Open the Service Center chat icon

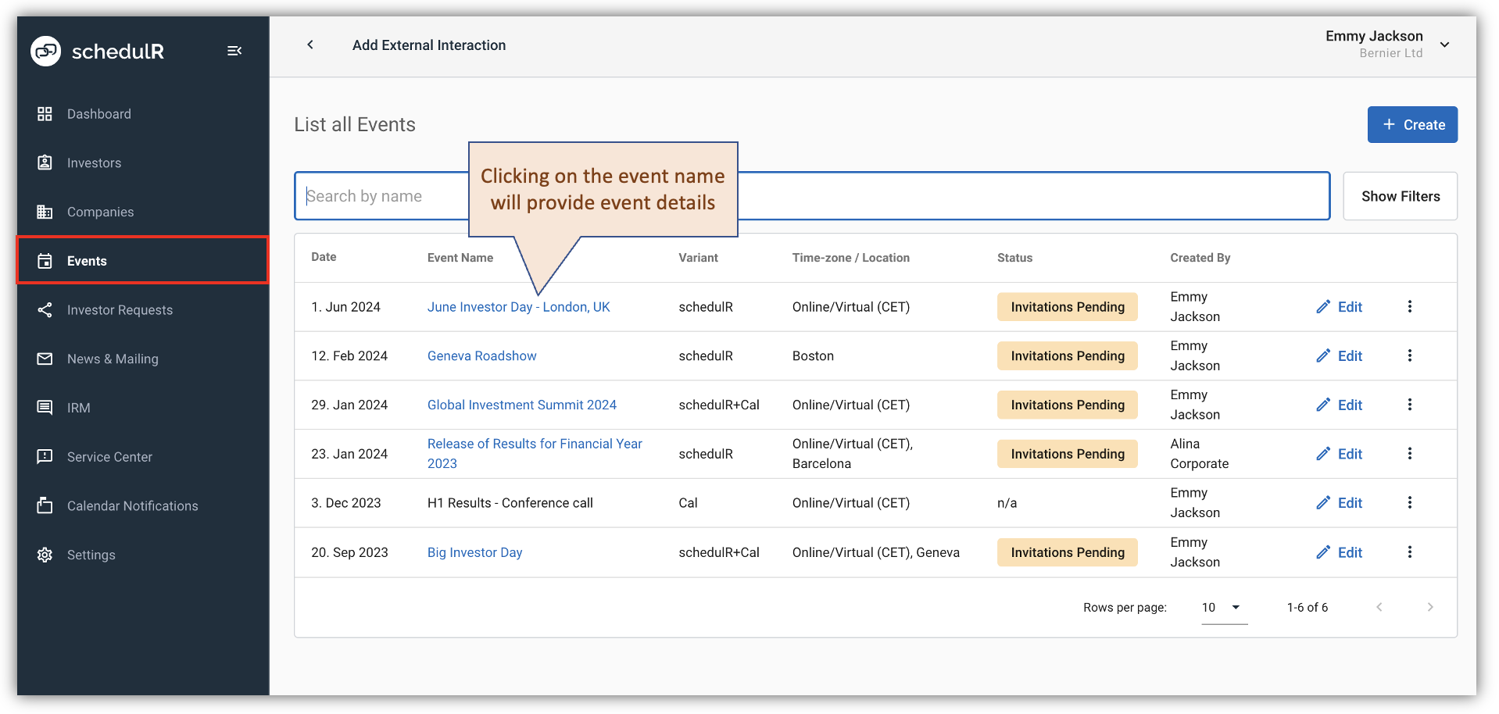click(x=45, y=456)
